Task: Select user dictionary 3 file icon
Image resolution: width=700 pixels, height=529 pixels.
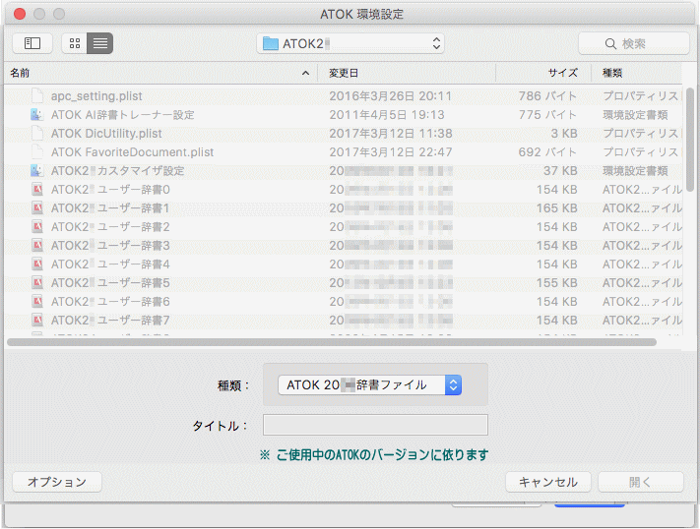Action: click(x=37, y=245)
